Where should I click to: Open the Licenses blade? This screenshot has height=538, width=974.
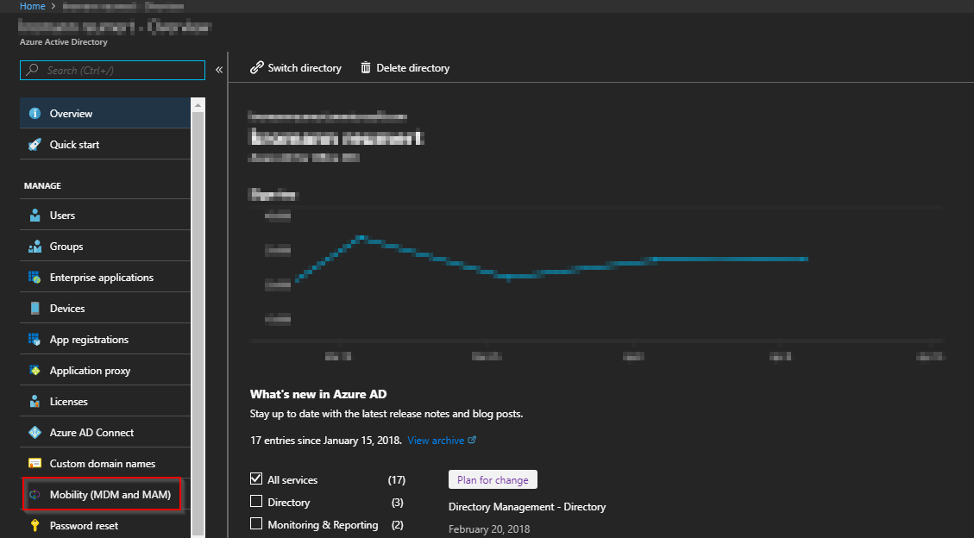click(x=105, y=402)
